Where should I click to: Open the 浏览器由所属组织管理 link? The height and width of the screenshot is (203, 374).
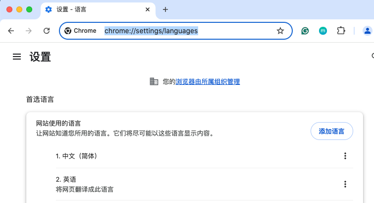click(208, 82)
